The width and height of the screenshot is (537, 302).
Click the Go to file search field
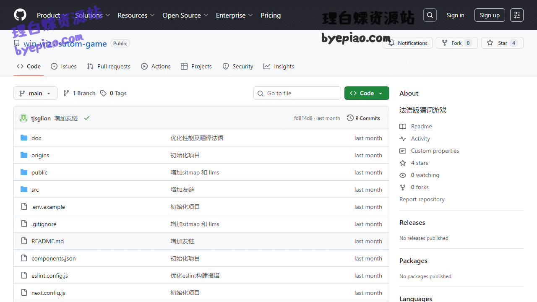coord(297,93)
